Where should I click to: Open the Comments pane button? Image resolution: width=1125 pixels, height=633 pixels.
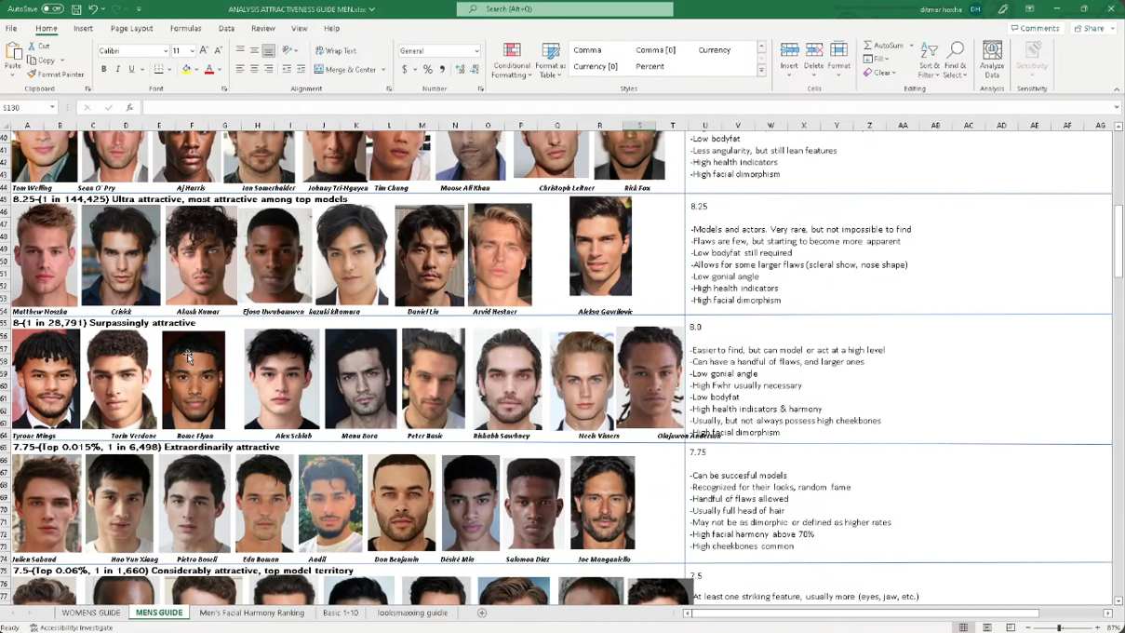[x=1036, y=29]
